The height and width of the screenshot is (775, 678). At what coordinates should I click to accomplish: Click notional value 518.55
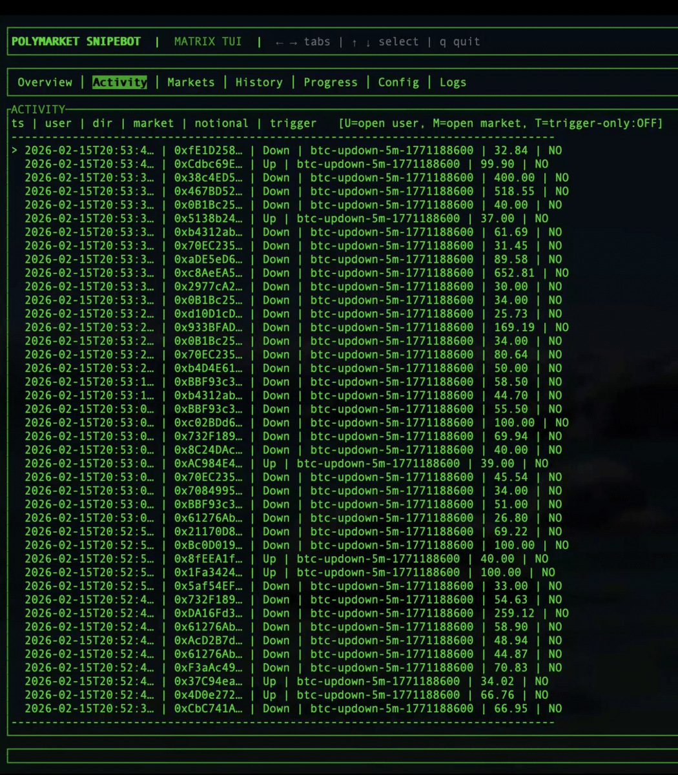tap(515, 191)
